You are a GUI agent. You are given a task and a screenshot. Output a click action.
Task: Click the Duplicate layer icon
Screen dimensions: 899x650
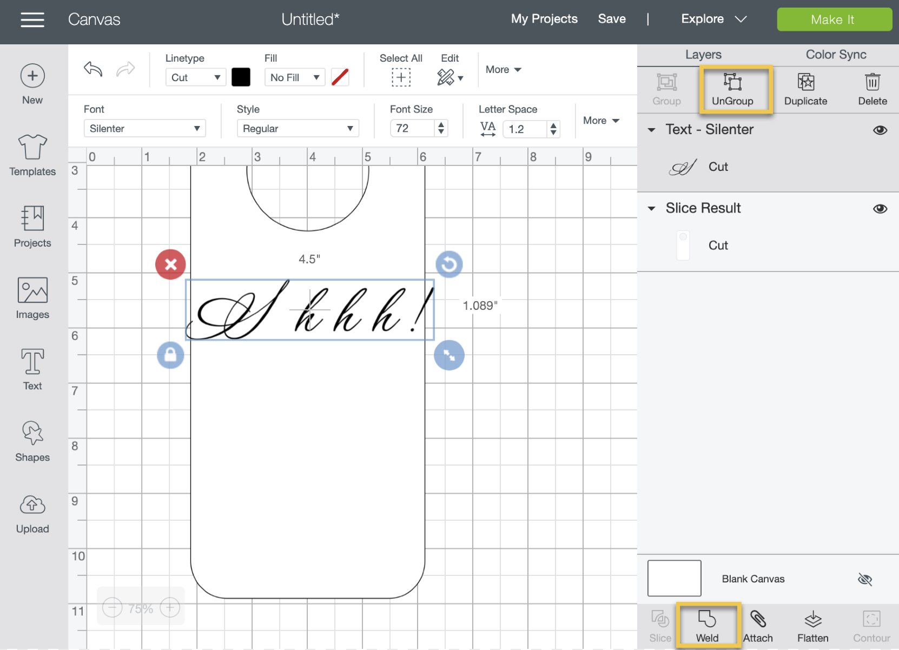(x=805, y=82)
